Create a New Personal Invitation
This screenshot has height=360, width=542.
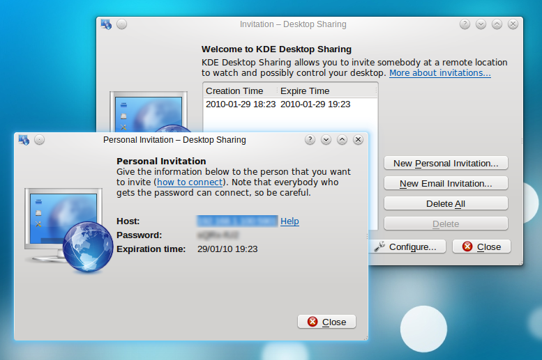(x=446, y=164)
